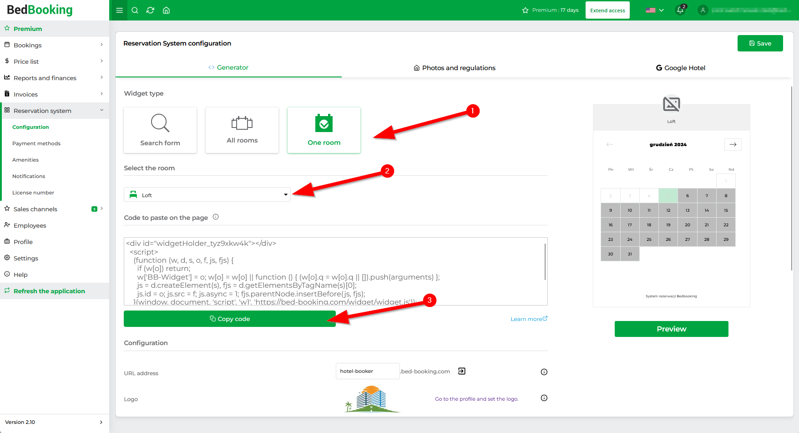799x433 pixels.
Task: Click the hamburger menu icon
Action: click(x=120, y=10)
